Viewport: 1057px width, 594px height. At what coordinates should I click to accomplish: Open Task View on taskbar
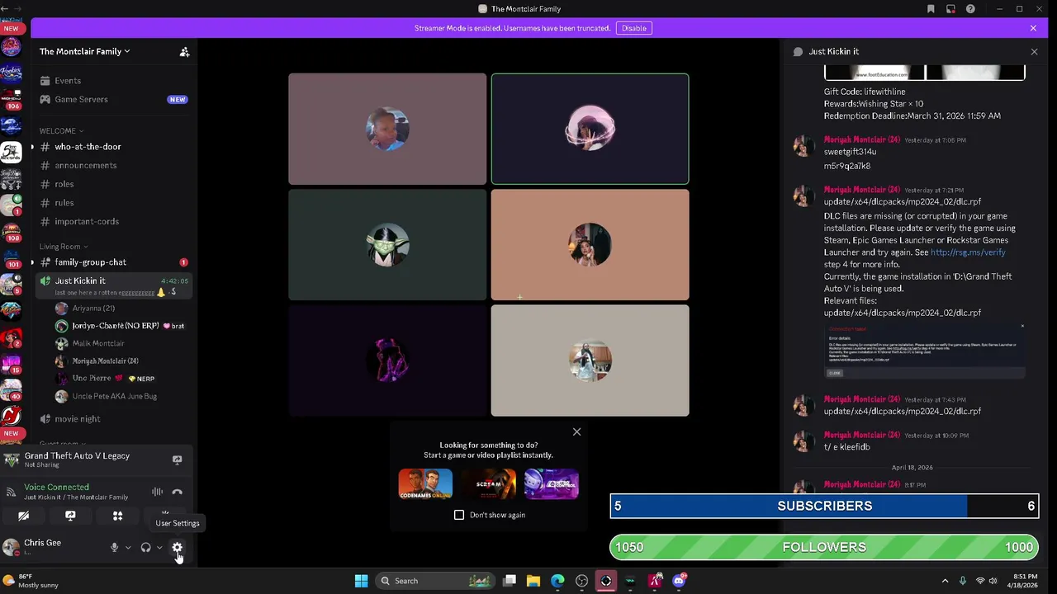click(x=510, y=581)
